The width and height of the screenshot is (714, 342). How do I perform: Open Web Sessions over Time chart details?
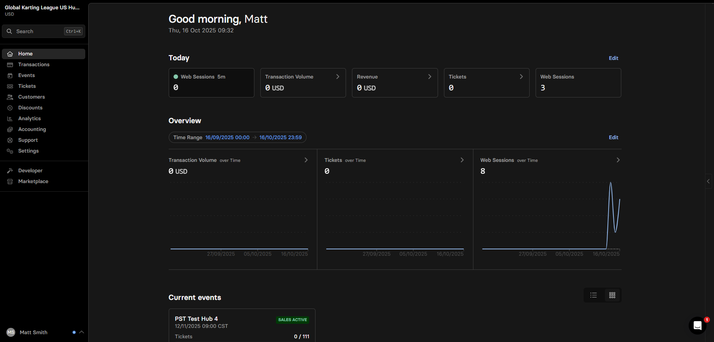[x=618, y=160]
